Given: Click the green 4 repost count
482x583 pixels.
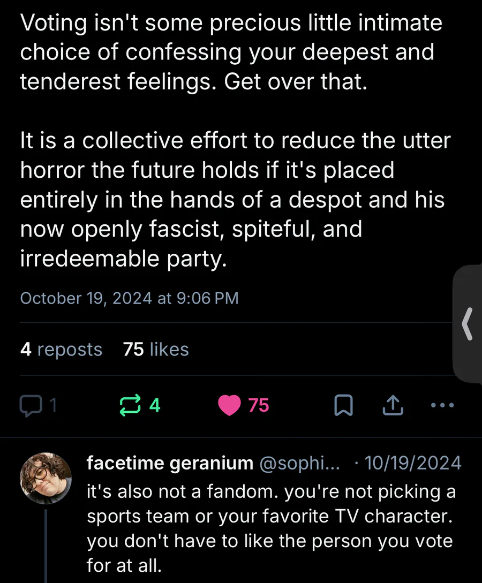Looking at the screenshot, I should tap(155, 406).
